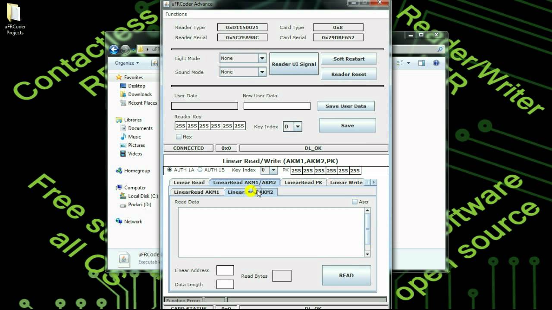Screen dimensions: 552x310
Task: Click the Linear Address input field
Action: (x=225, y=270)
